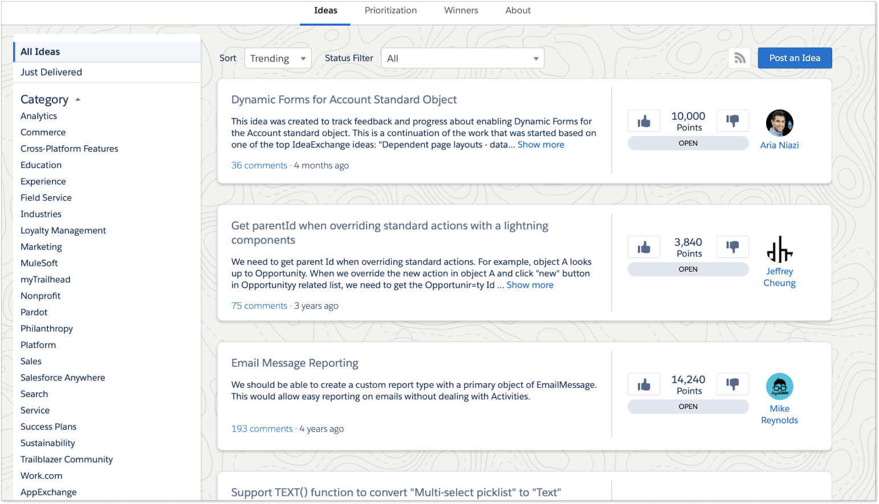Viewport: 879px width, 504px height.
Task: Expand Dynamic Forms description with Show more
Action: 540,145
